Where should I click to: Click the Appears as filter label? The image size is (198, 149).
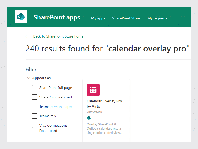41,78
